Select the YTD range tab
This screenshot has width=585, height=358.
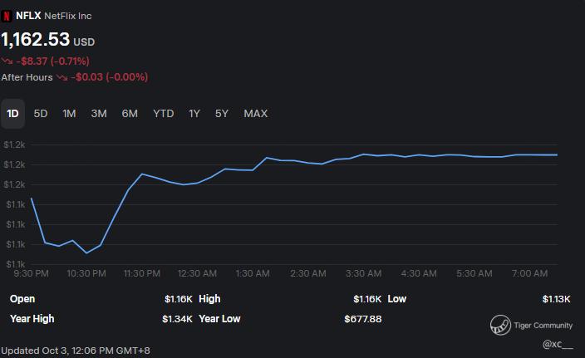click(x=164, y=114)
